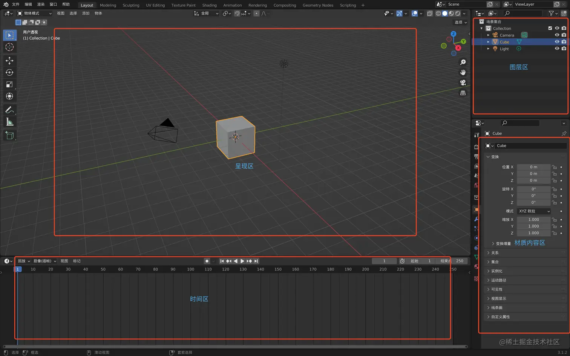Click the 选项 options button
The height and width of the screenshot is (356, 570).
pyautogui.click(x=460, y=22)
